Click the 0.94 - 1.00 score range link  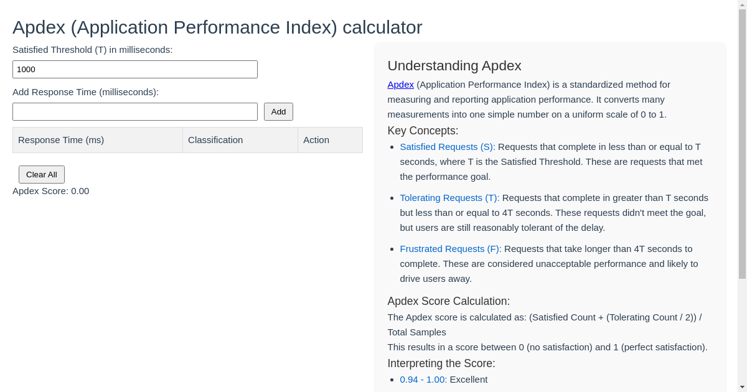click(x=423, y=379)
